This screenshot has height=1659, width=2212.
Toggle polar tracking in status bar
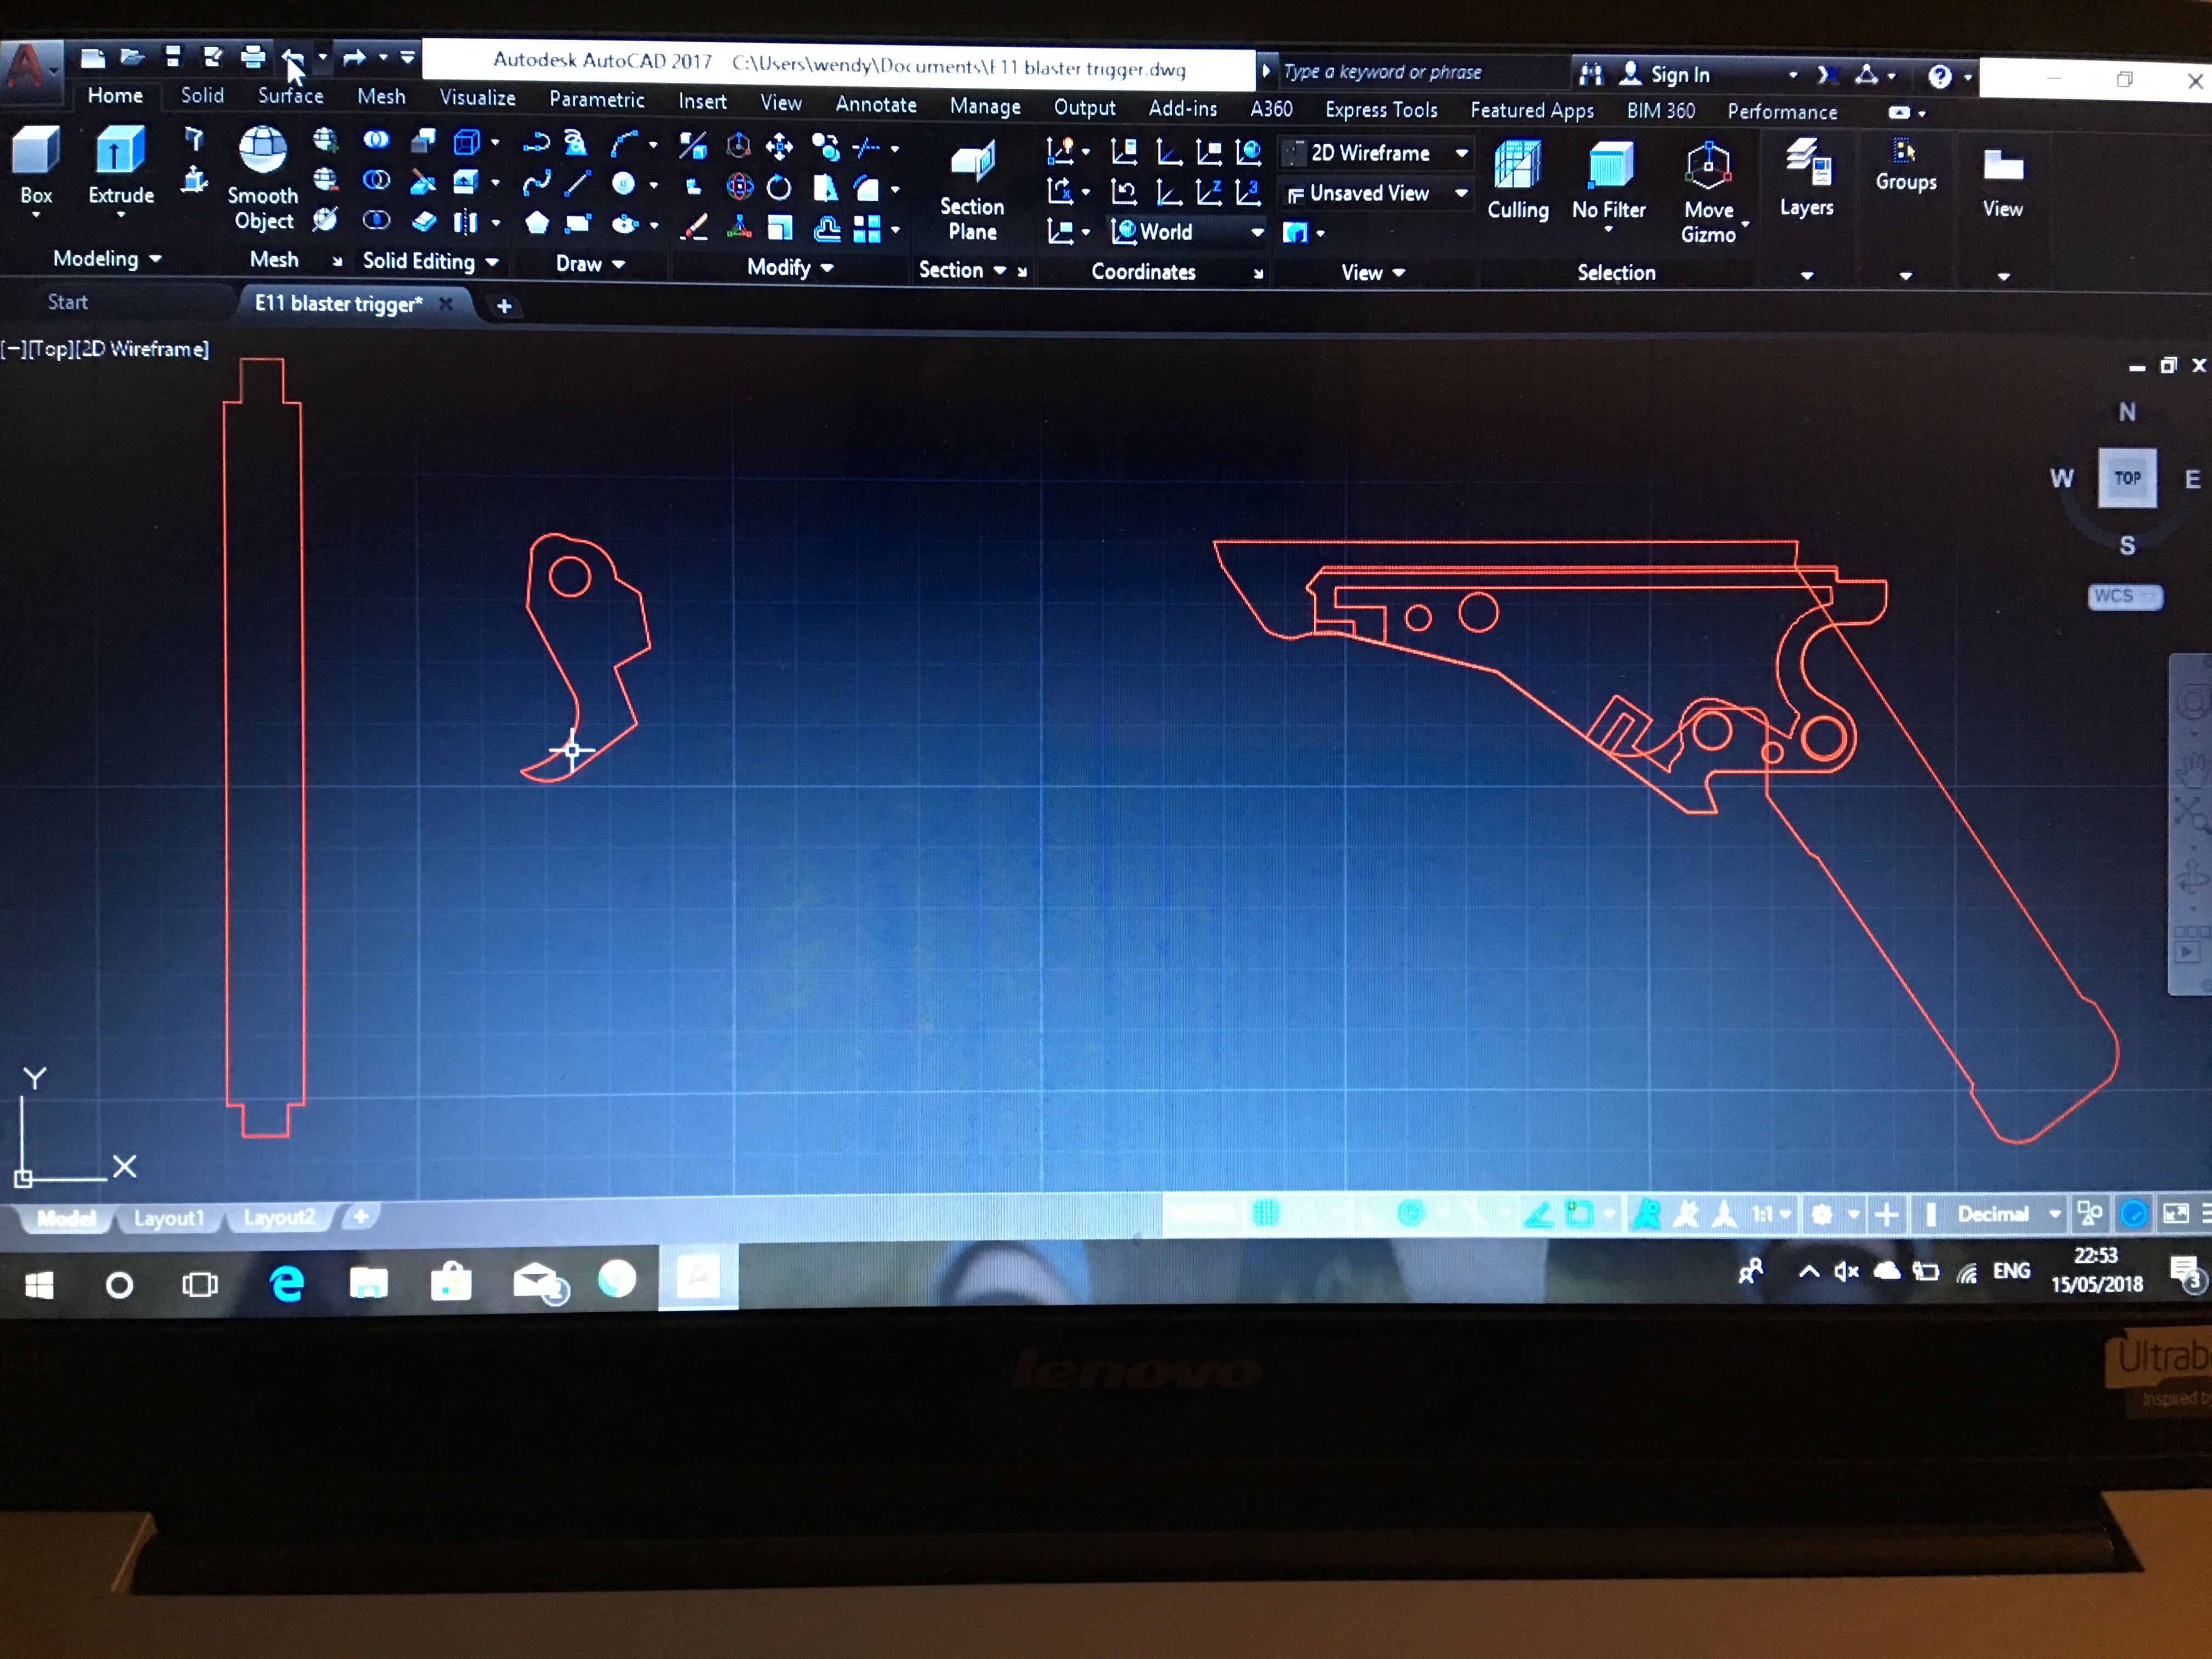pos(1410,1214)
